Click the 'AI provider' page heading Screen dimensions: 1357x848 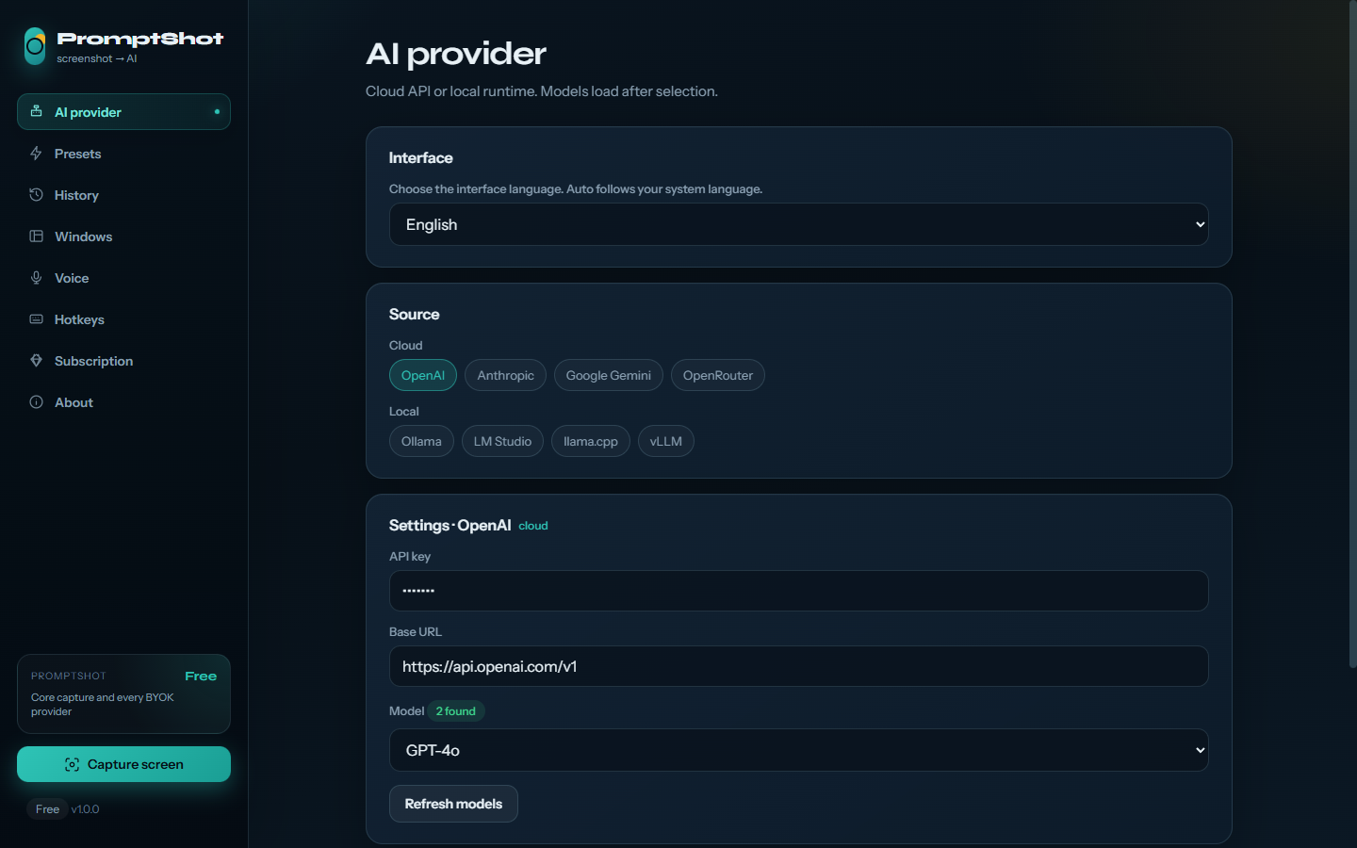click(x=456, y=54)
